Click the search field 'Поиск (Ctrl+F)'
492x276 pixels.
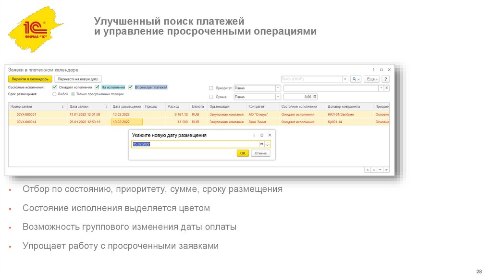(311, 79)
